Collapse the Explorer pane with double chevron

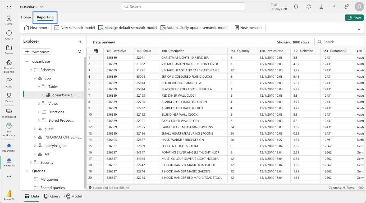(x=80, y=42)
